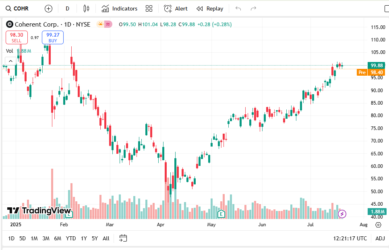Click the TradingView logo
The height and width of the screenshot is (250, 389).
[x=39, y=211]
